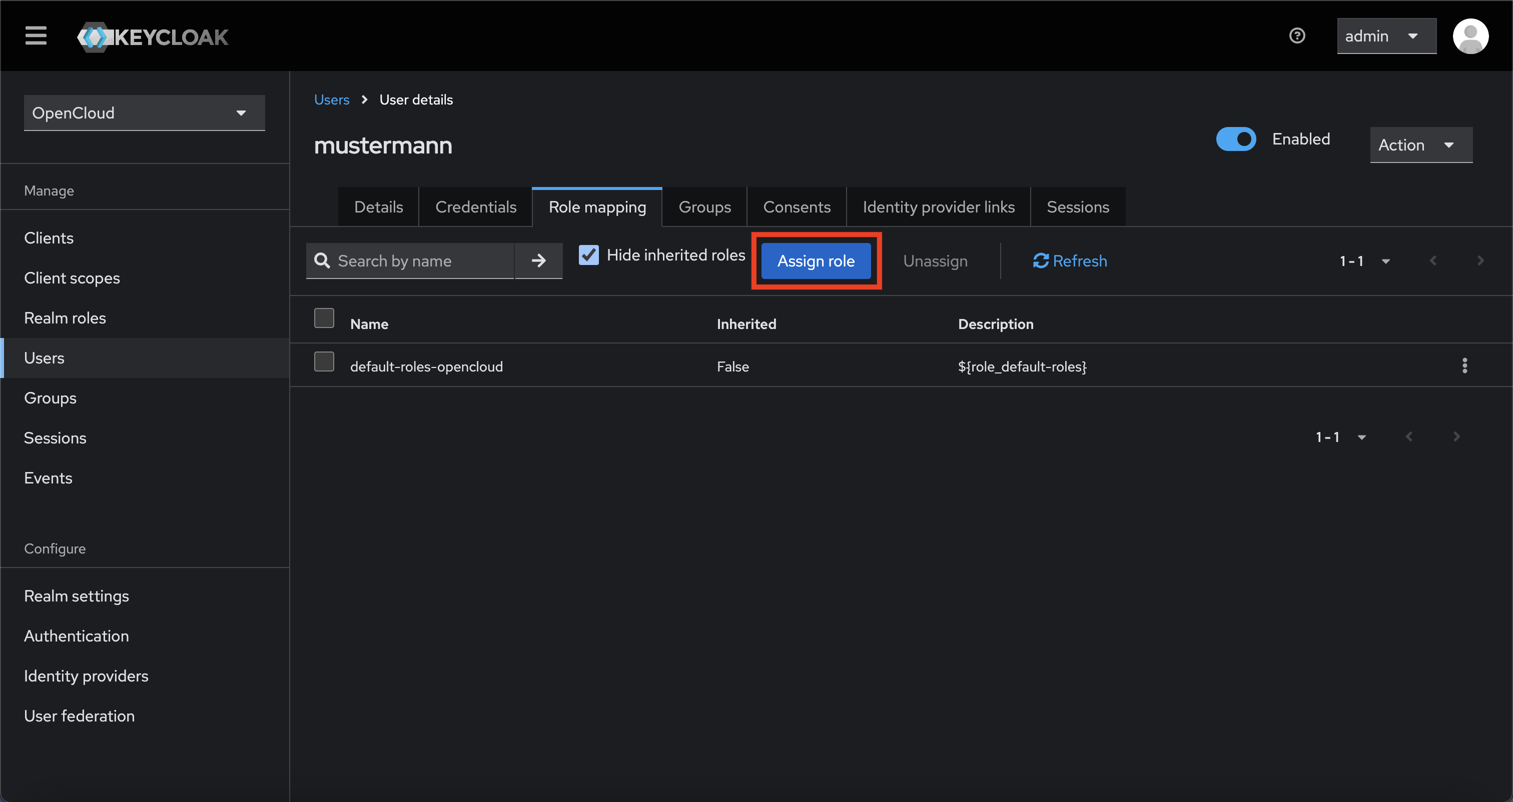This screenshot has height=802, width=1513.
Task: Open the help question mark icon
Action: [1297, 36]
